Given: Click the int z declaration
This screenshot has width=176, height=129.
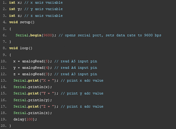Looking at the screenshot, I should pyautogui.click(x=15, y=16).
